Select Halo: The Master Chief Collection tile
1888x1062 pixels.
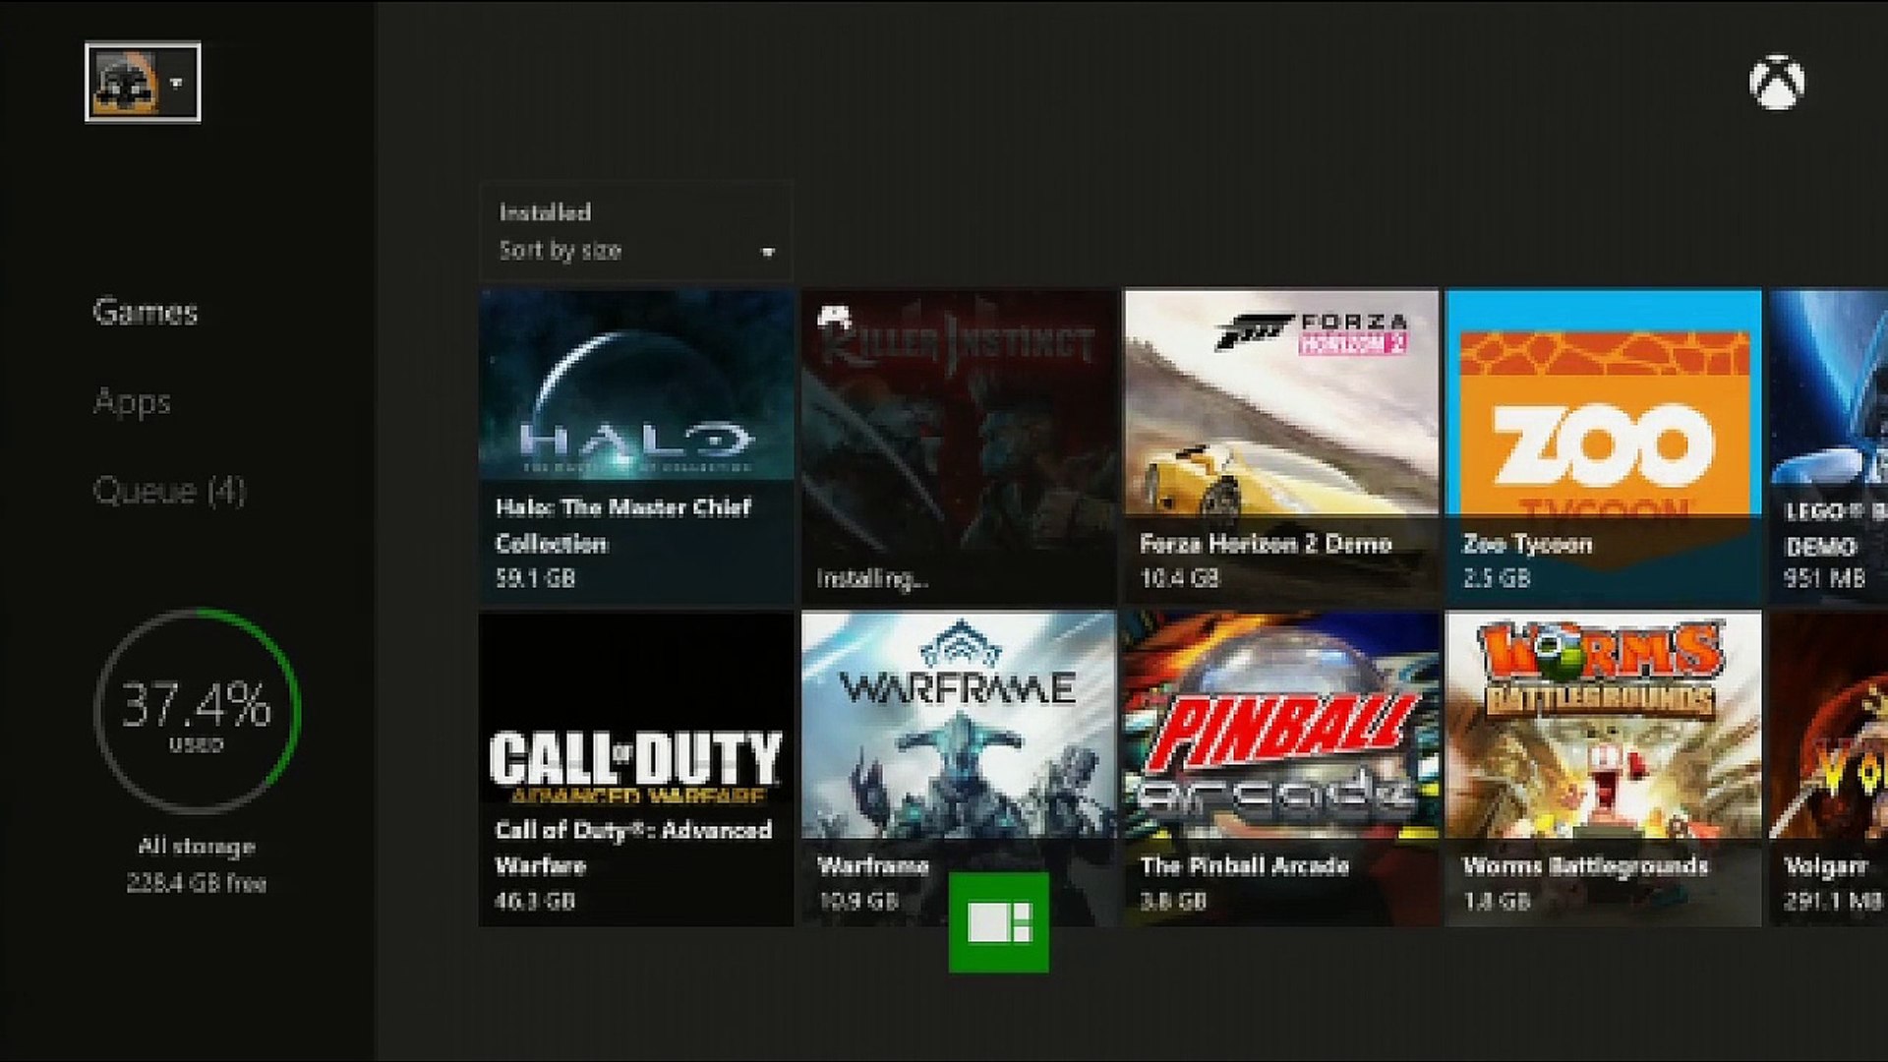[635, 445]
